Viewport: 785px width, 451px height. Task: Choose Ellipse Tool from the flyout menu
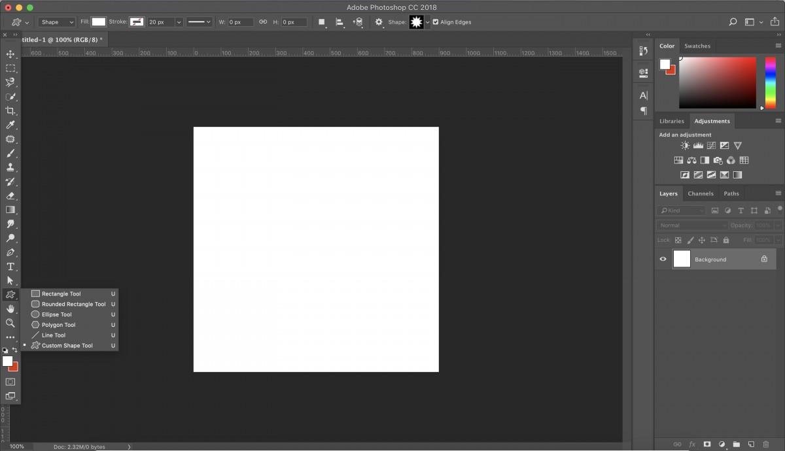[x=56, y=314]
